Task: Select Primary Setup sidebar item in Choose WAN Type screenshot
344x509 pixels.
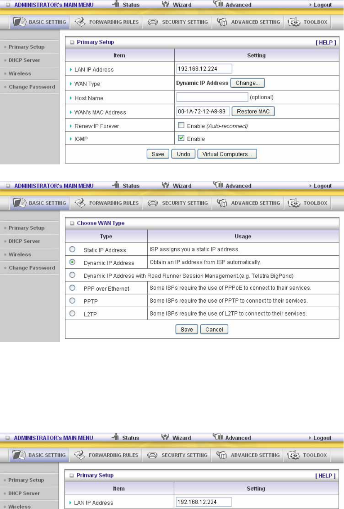Action: (27, 228)
